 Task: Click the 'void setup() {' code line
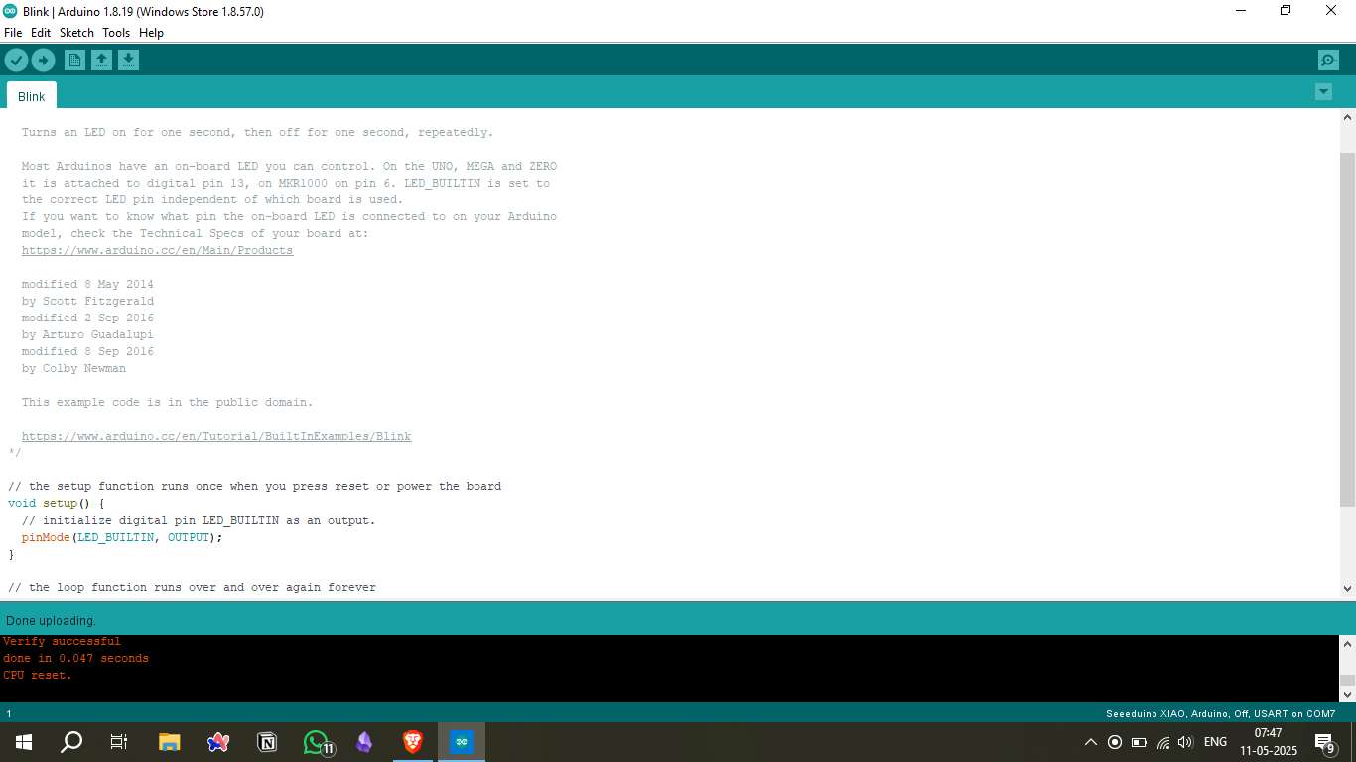coord(57,504)
